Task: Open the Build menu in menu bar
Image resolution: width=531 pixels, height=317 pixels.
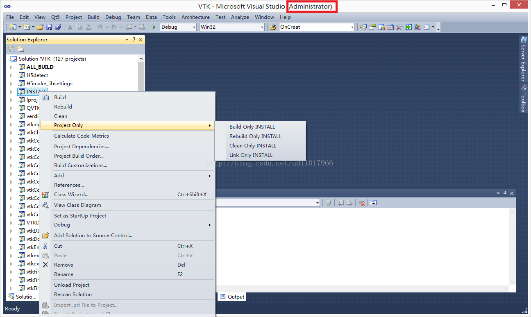Action: click(x=93, y=17)
